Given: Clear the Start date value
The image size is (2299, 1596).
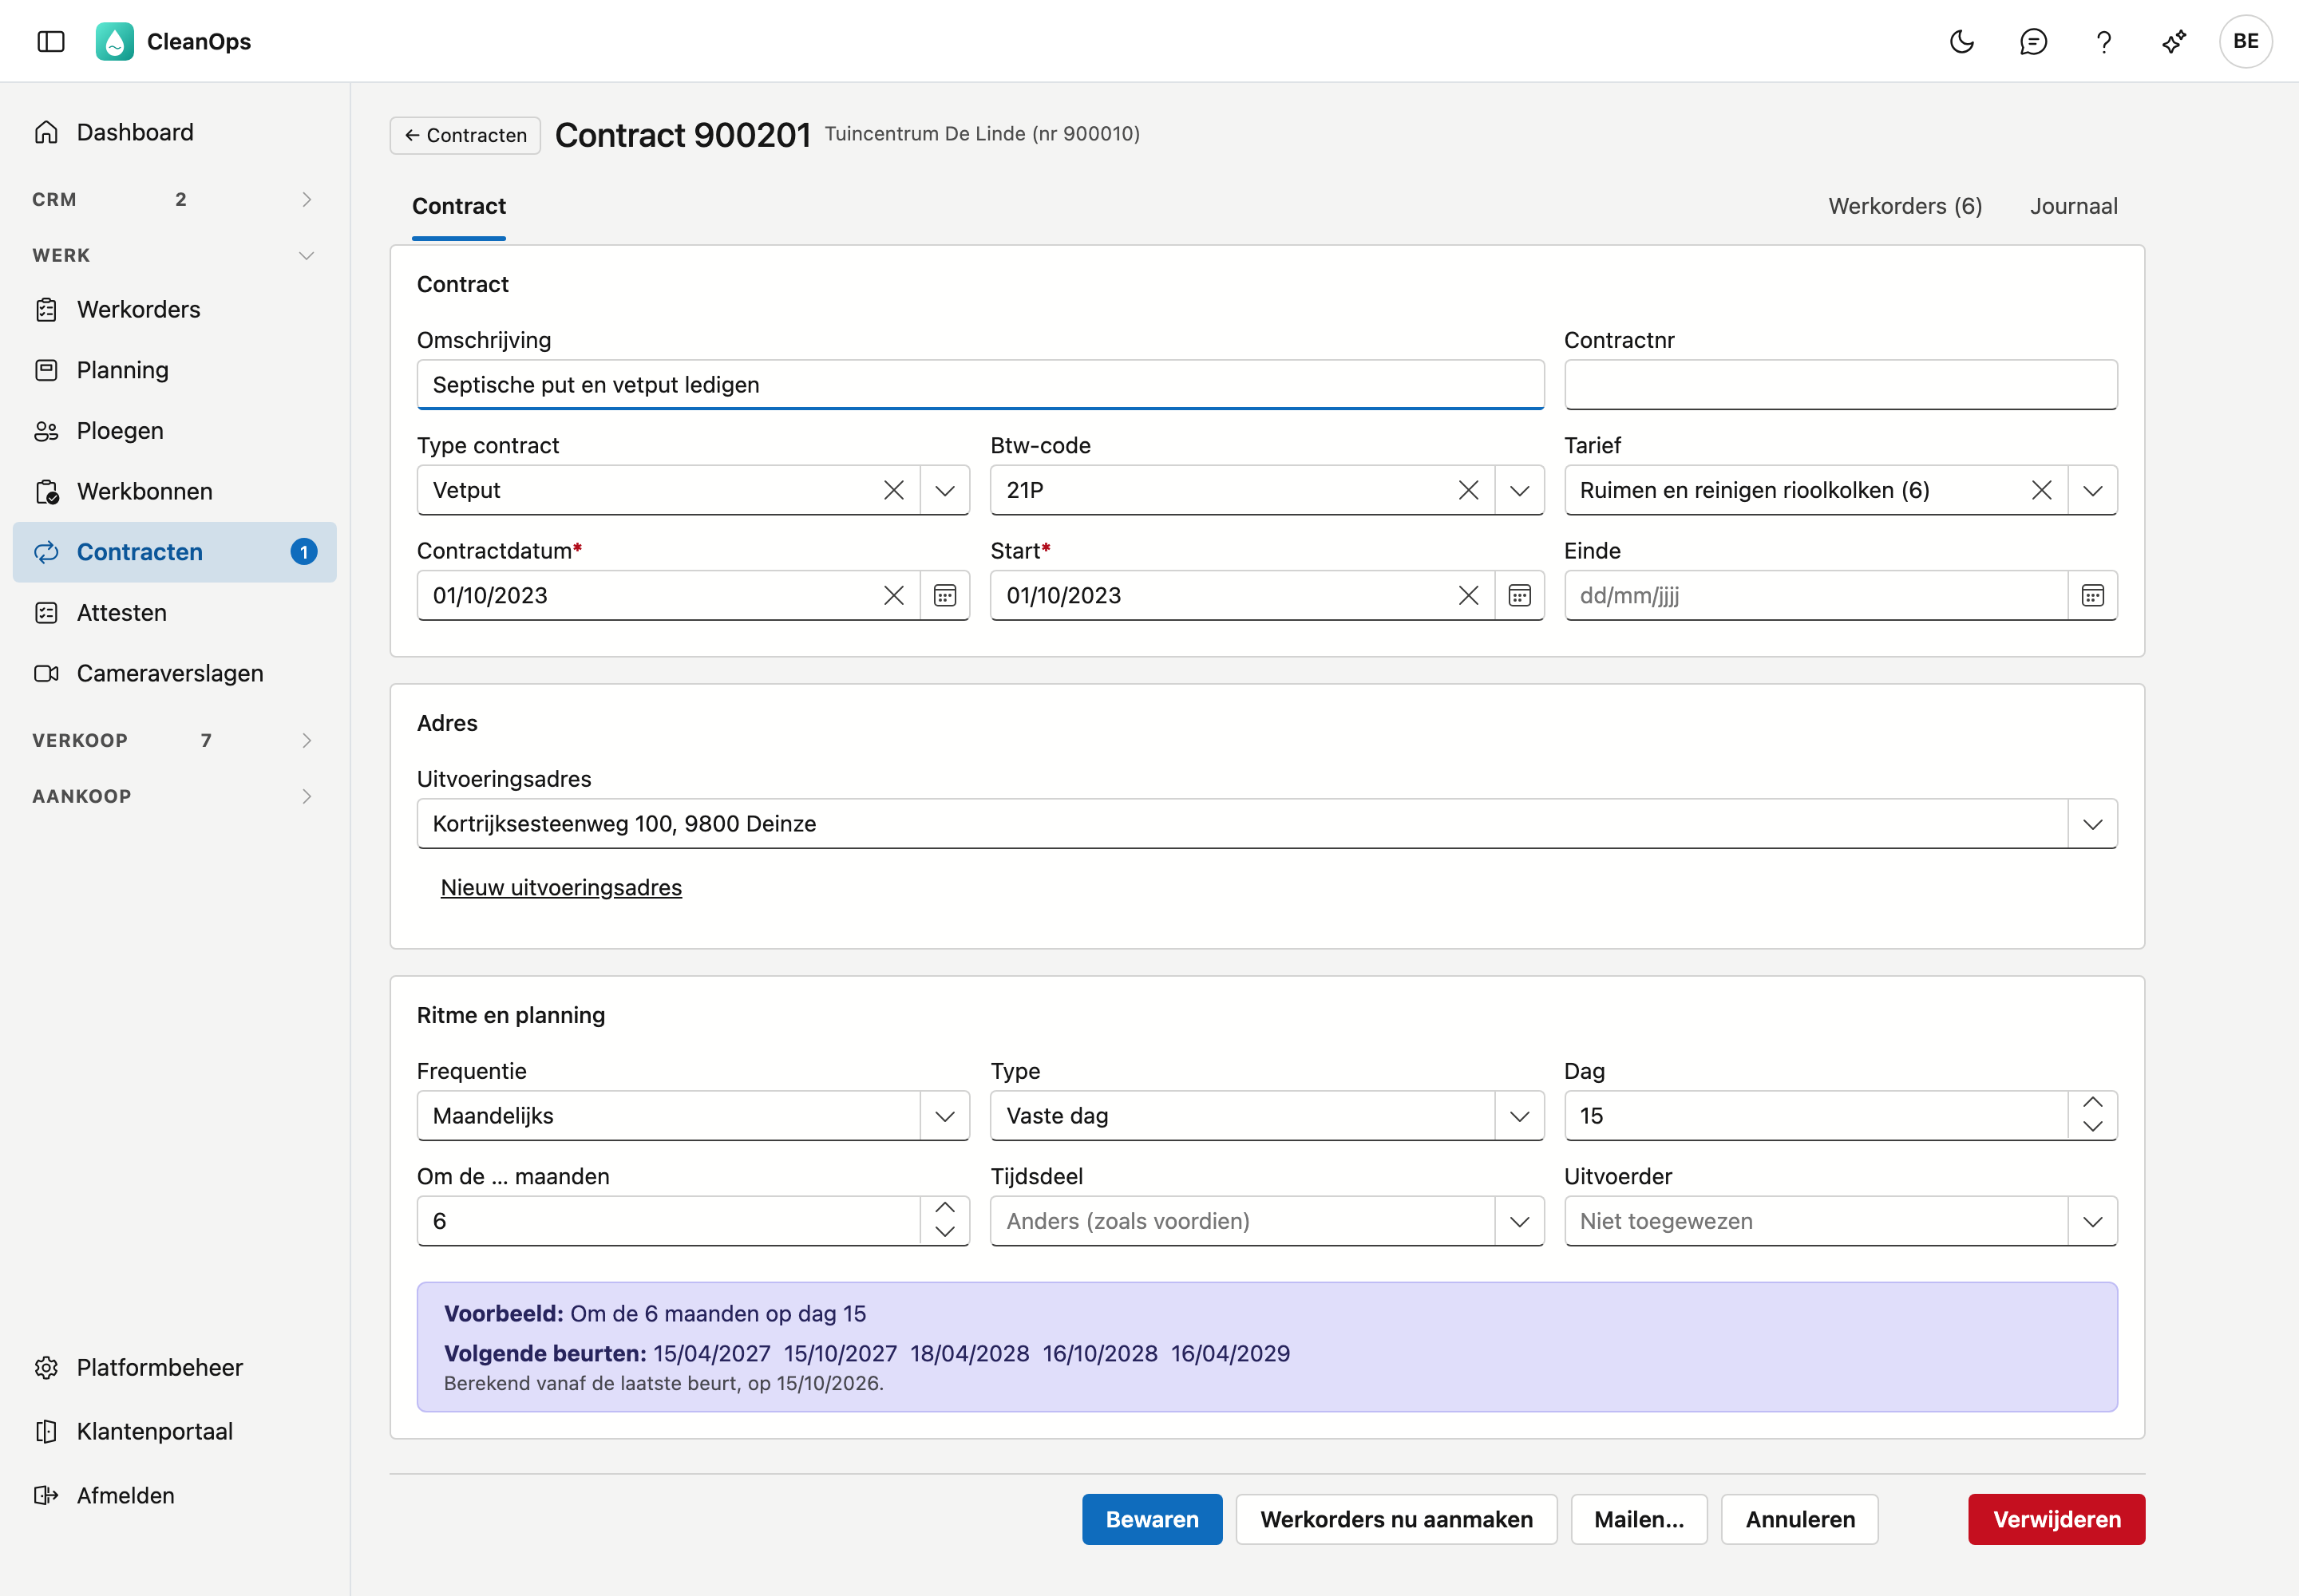Looking at the screenshot, I should click(1468, 596).
